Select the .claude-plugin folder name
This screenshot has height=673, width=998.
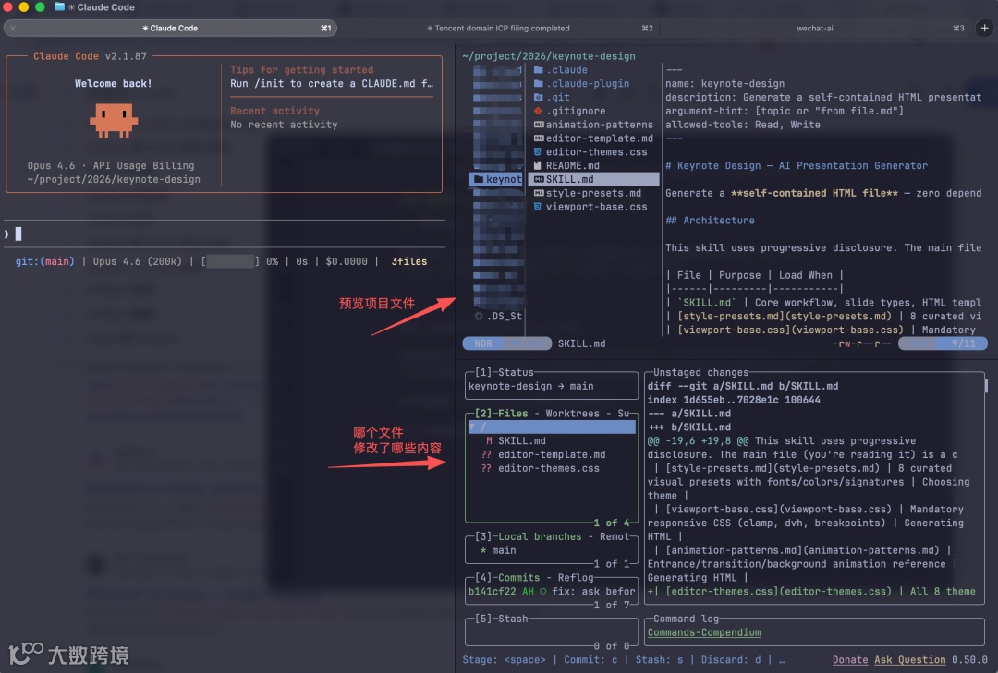tap(588, 83)
